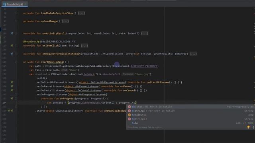Choose the 'todo' live template suggestion

coord(190,123)
